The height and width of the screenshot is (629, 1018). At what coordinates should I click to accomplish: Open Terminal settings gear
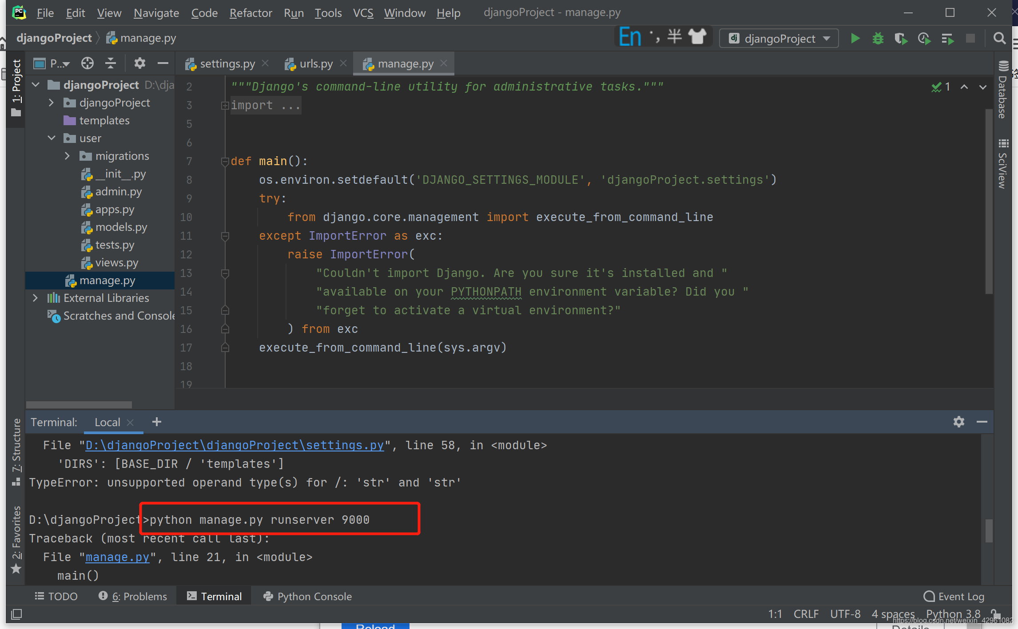tap(959, 422)
